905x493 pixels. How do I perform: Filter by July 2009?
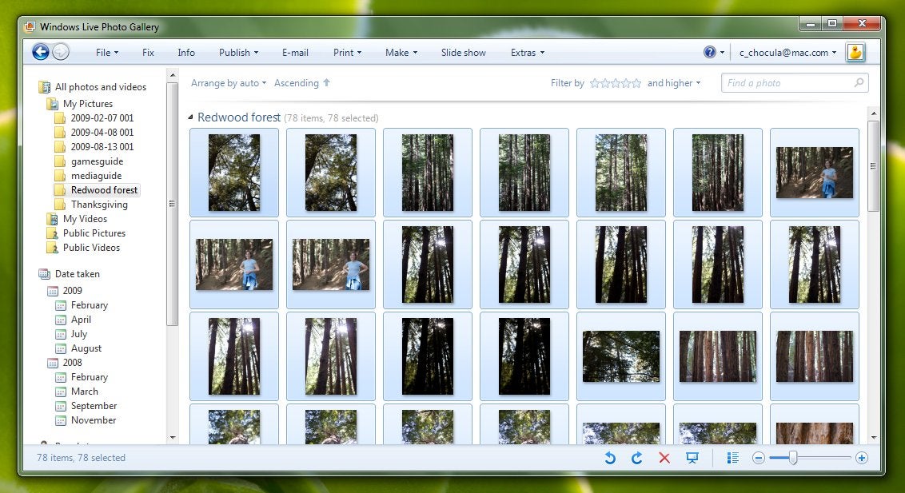click(x=78, y=334)
